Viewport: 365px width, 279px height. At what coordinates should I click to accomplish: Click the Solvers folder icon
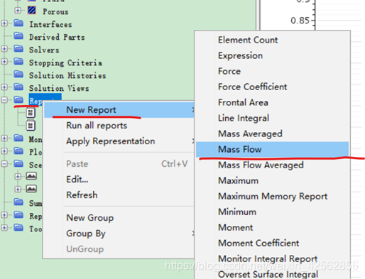pos(18,49)
